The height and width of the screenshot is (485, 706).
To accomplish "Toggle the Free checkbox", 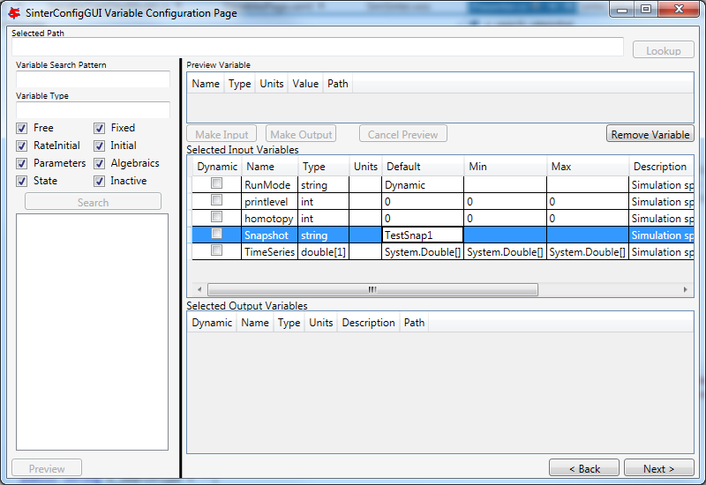I will tap(21, 128).
